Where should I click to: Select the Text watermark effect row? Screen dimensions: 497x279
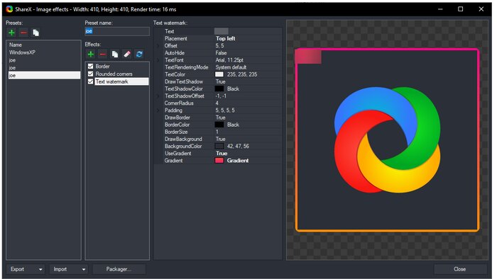121,81
